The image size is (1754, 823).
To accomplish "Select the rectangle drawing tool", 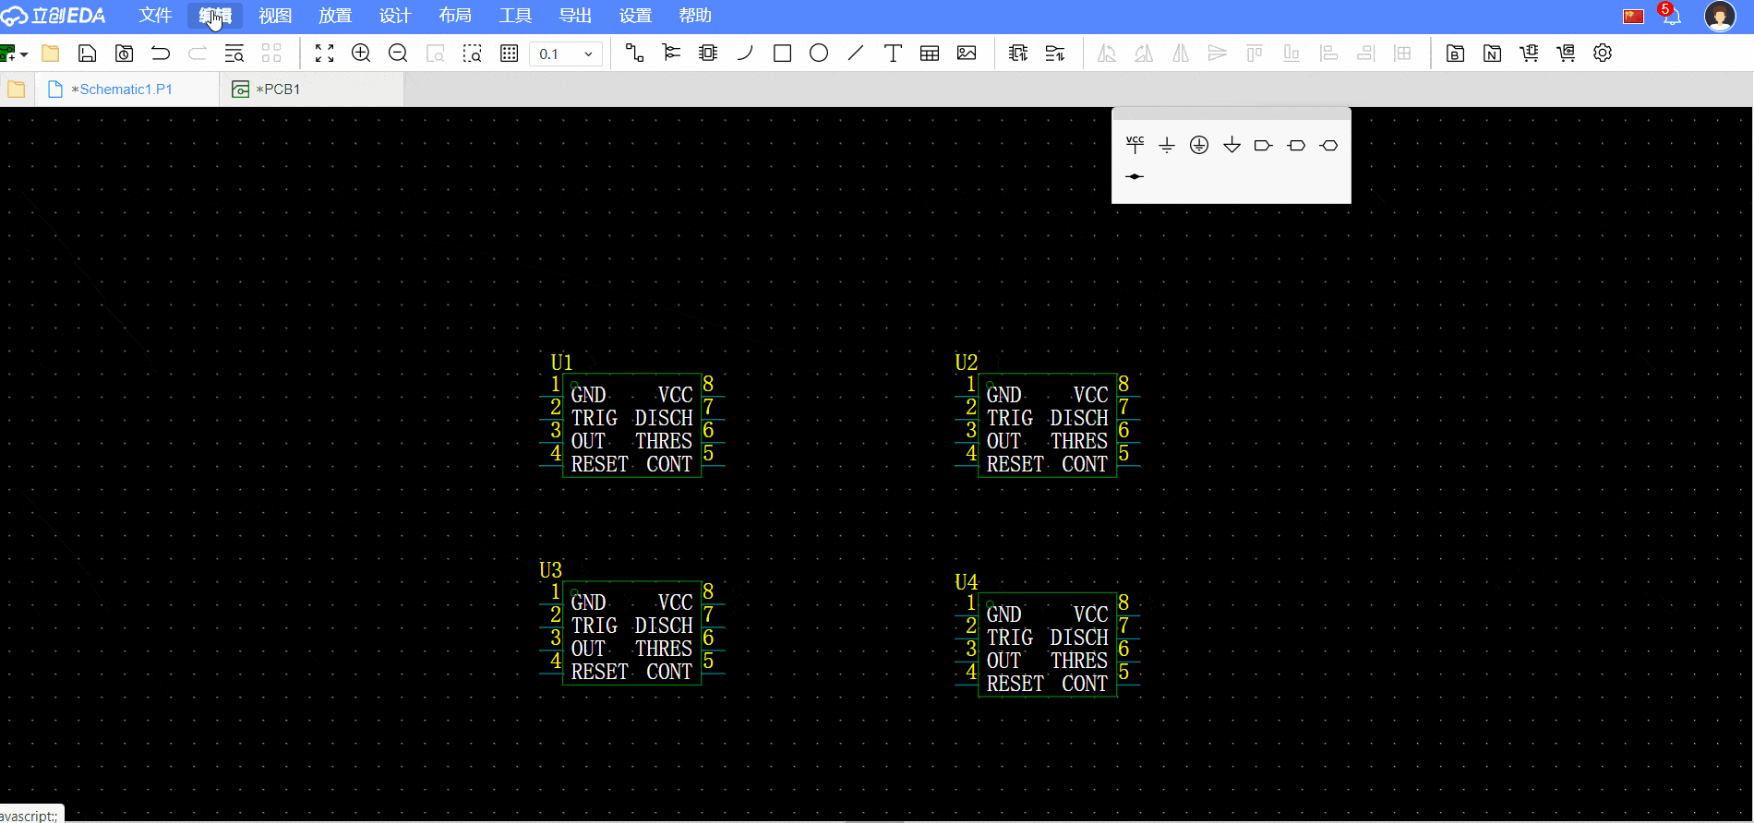I will pos(782,54).
